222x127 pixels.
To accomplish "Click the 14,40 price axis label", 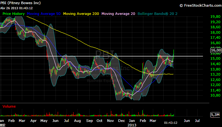I will [x=215, y=64].
